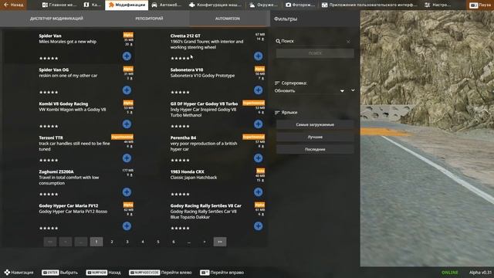494x278 pixels.
Task: Add Kombi V8 Godoy Racing mod
Action: [127, 124]
